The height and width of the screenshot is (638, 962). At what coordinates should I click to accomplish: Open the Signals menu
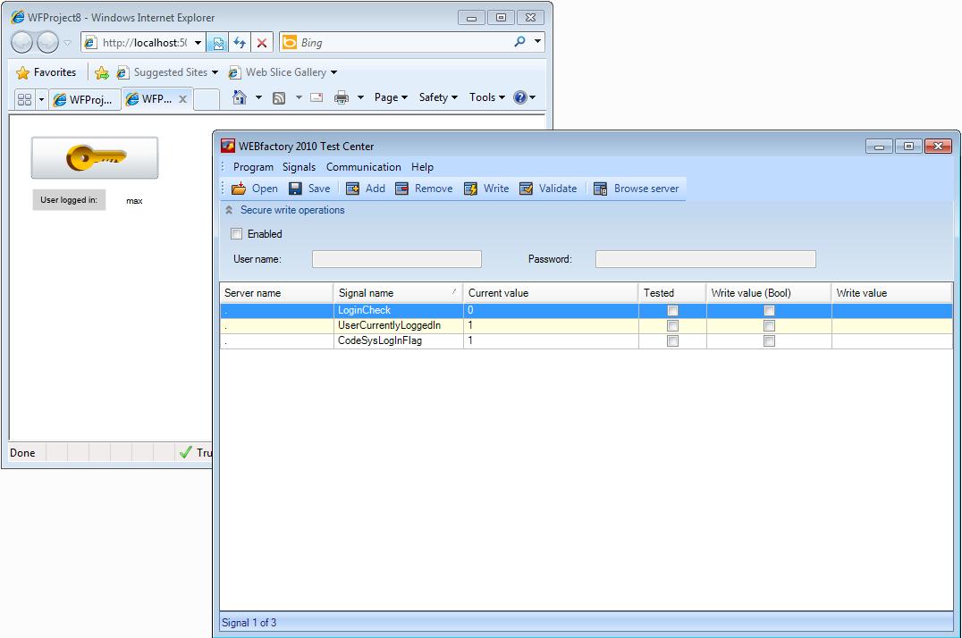(299, 167)
